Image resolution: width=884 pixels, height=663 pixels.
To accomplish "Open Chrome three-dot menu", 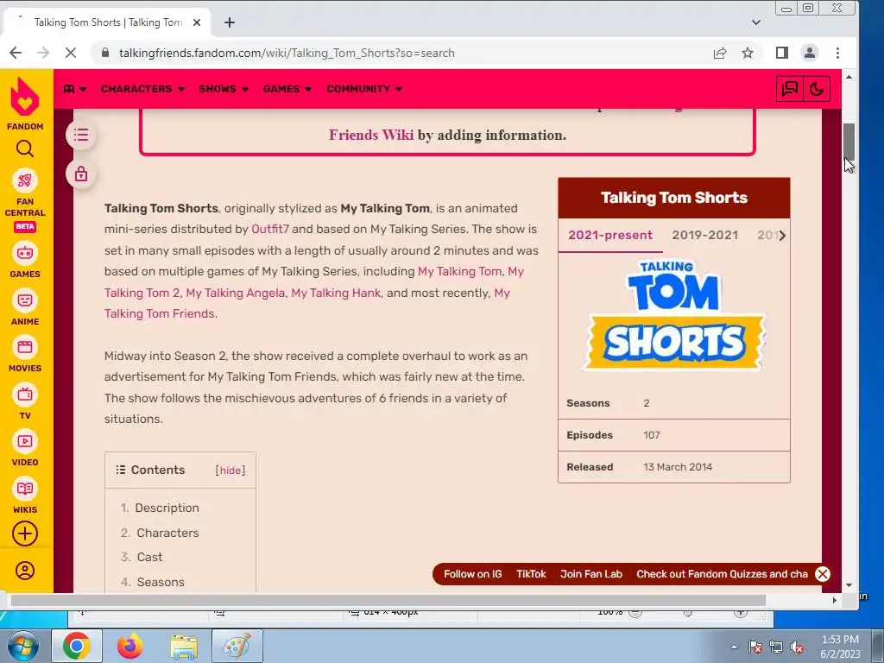I will [837, 53].
